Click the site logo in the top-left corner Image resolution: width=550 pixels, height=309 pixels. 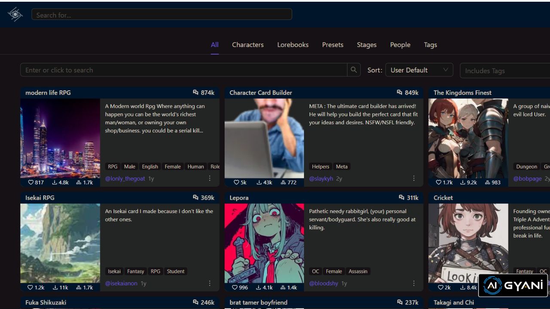pyautogui.click(x=14, y=14)
